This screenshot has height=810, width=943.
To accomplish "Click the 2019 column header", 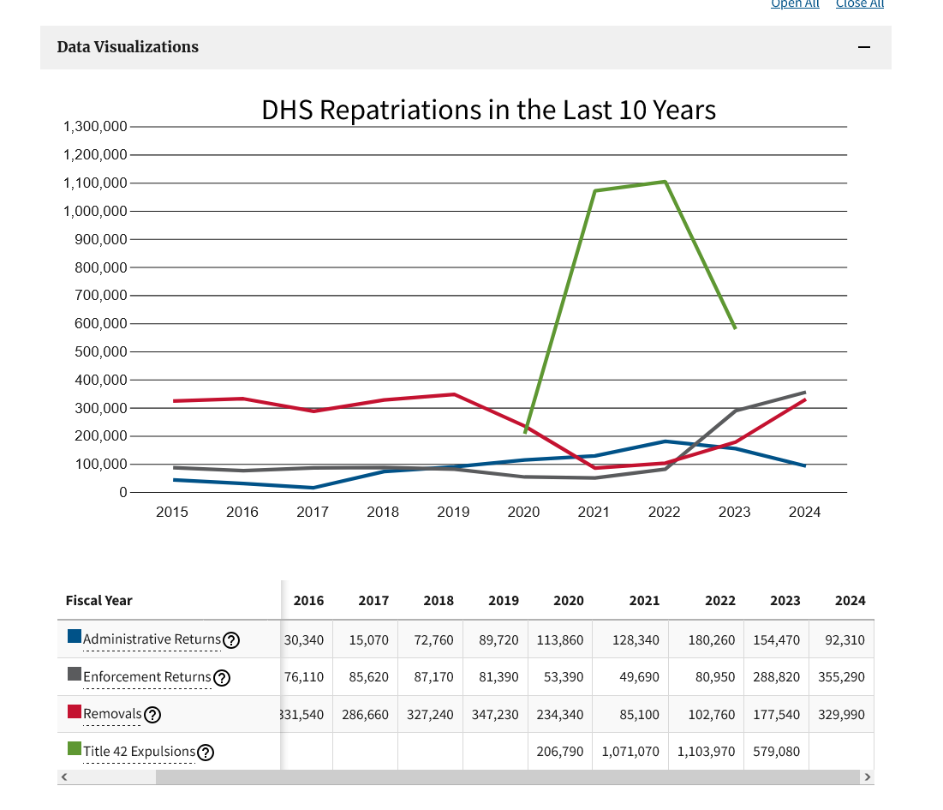I will [x=504, y=601].
